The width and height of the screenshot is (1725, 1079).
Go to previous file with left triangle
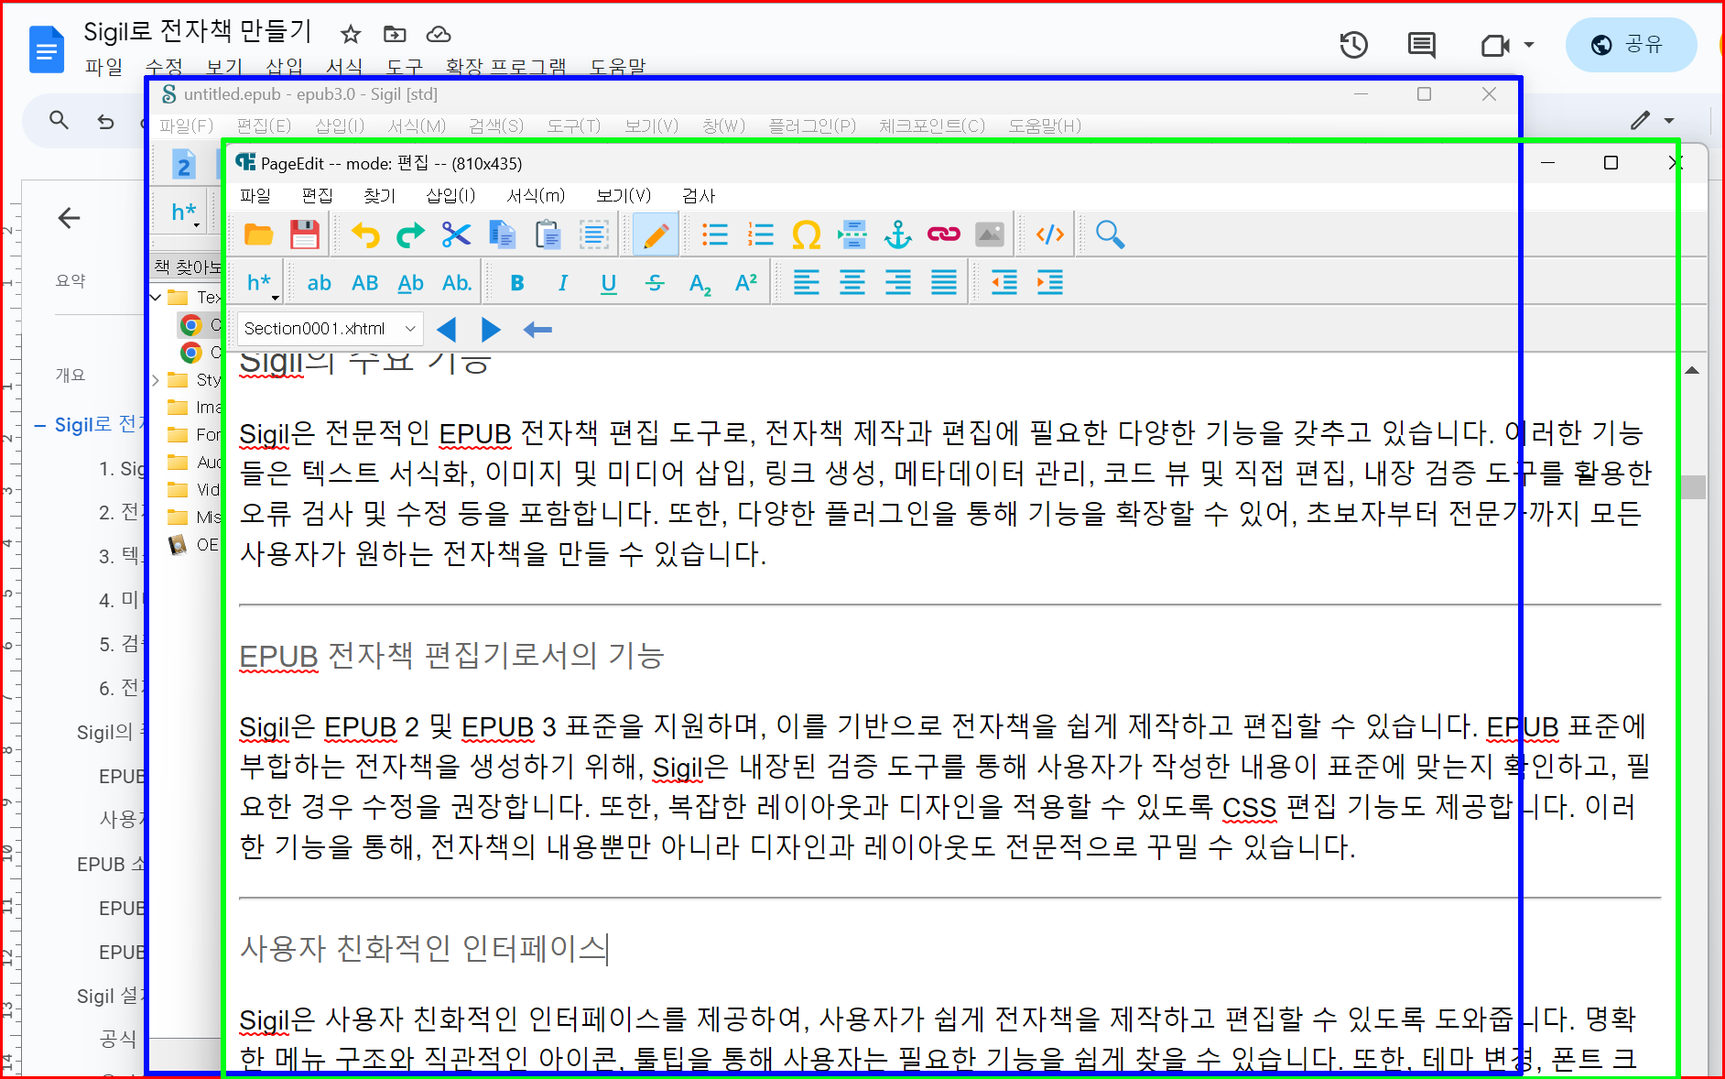pyautogui.click(x=447, y=329)
